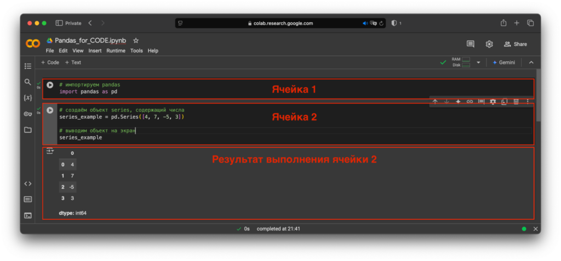Viewport: 561px width, 261px height.
Task: Open the Gemini assistant
Action: click(x=504, y=62)
